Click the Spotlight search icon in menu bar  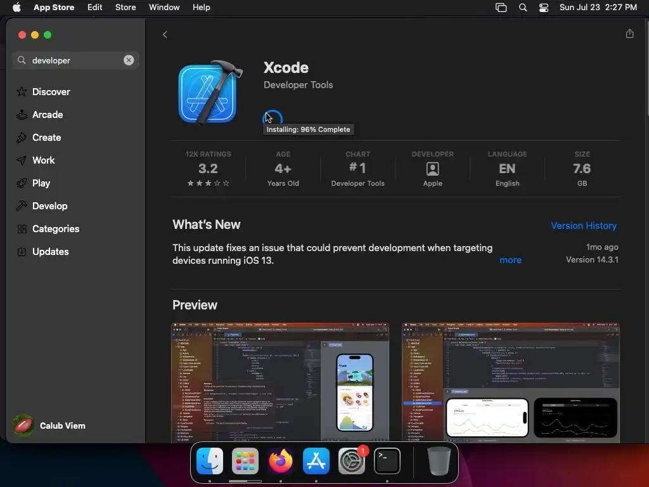pos(523,8)
